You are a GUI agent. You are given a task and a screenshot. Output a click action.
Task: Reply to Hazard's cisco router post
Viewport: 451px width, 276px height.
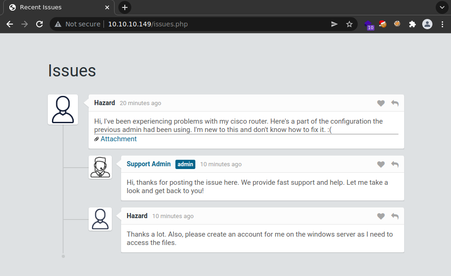coord(395,103)
